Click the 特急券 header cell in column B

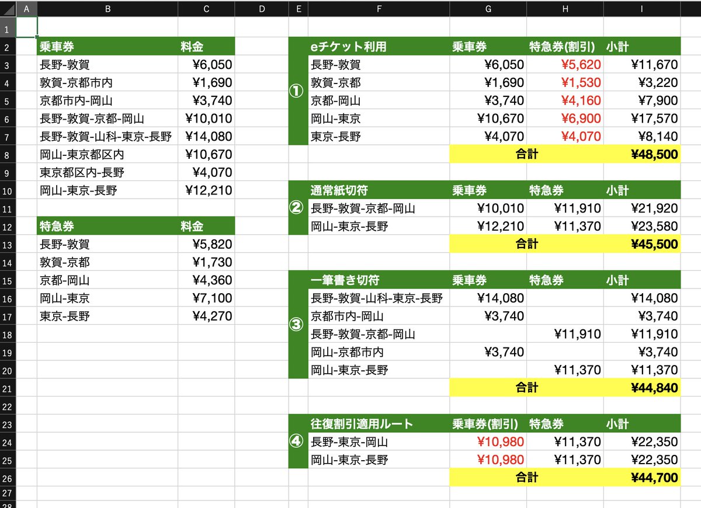(108, 226)
